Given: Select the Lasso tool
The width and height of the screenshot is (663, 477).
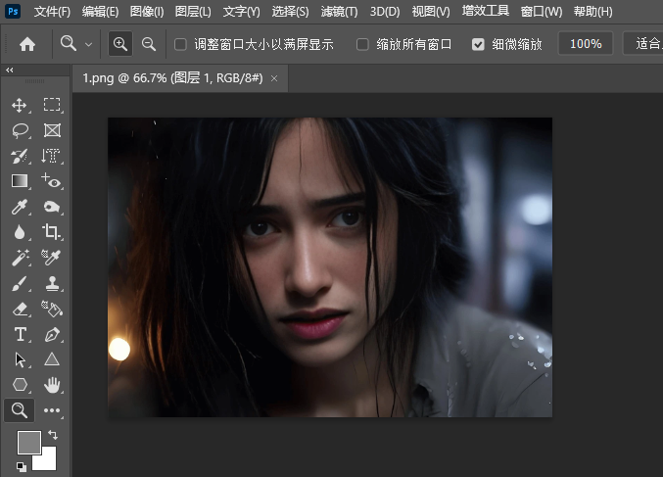Looking at the screenshot, I should point(20,130).
